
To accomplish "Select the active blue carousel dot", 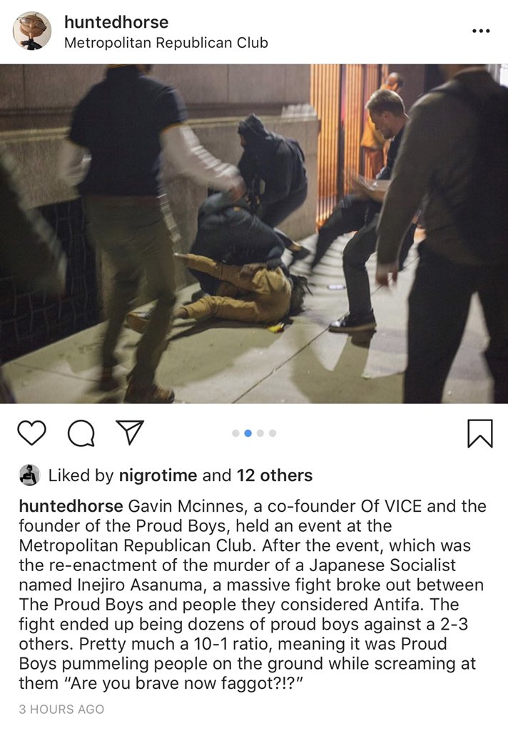I will [248, 433].
